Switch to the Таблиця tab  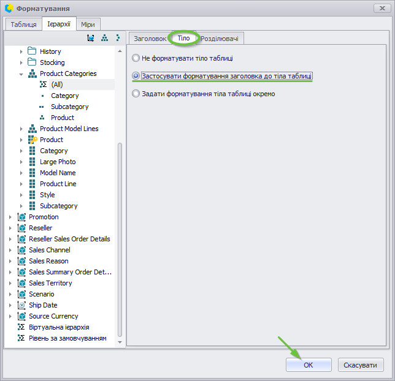(24, 25)
